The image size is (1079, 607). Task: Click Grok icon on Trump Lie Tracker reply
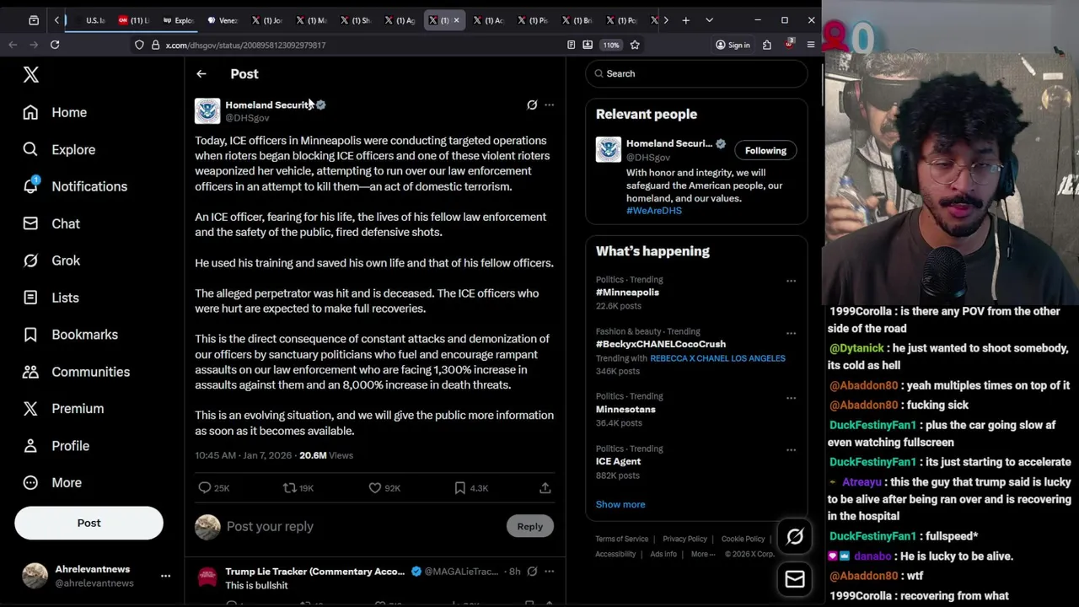pyautogui.click(x=532, y=571)
